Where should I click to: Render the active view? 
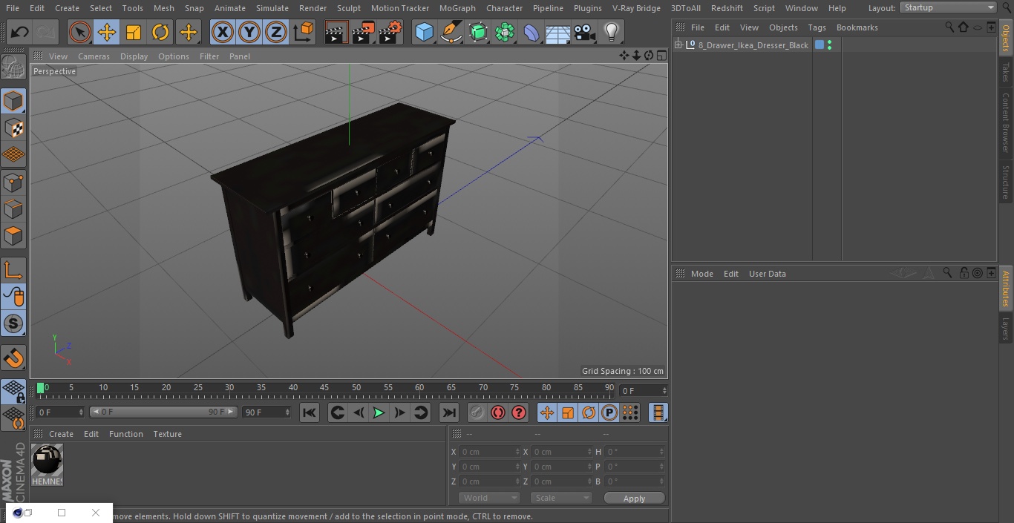[x=336, y=32]
